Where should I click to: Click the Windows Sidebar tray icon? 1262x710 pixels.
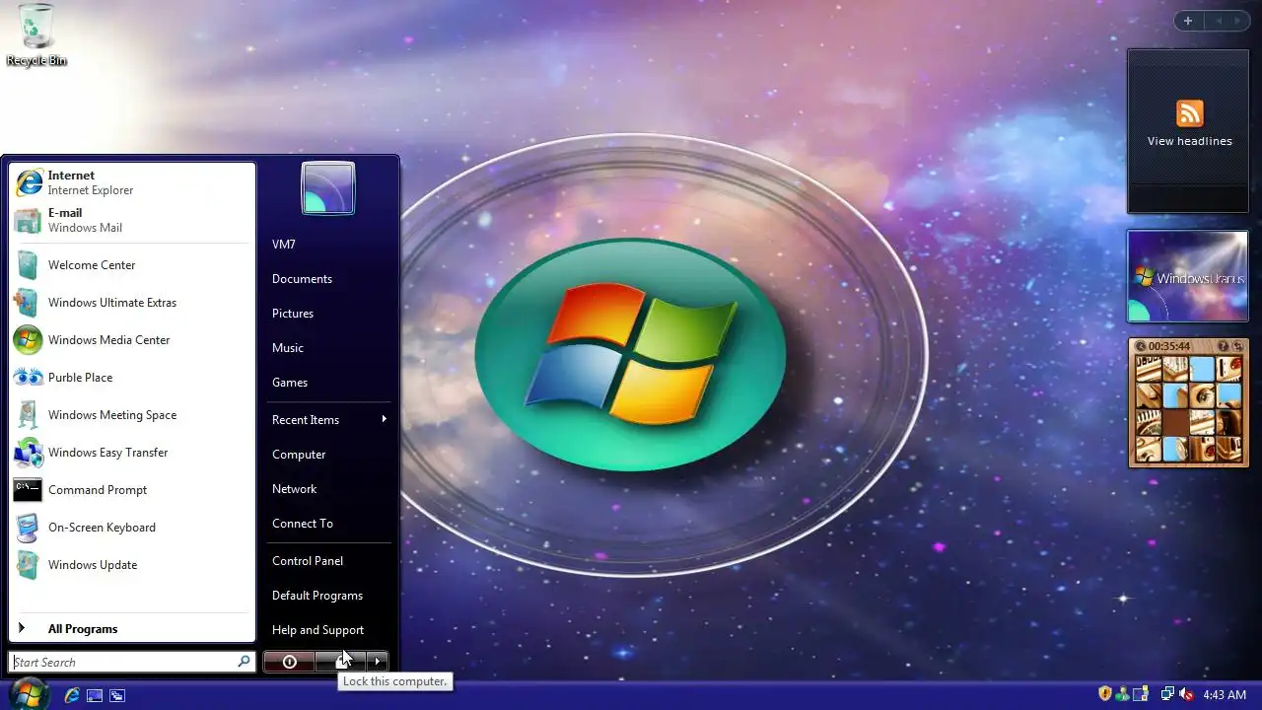click(x=1140, y=694)
